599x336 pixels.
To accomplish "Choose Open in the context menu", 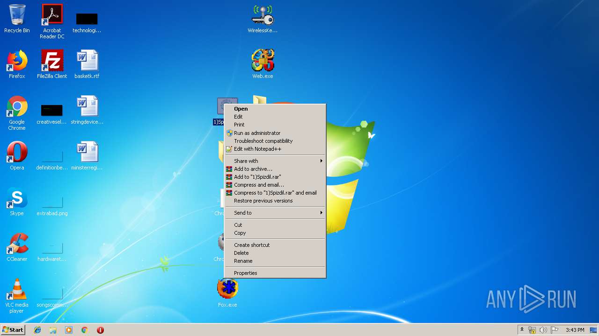I will point(275,109).
